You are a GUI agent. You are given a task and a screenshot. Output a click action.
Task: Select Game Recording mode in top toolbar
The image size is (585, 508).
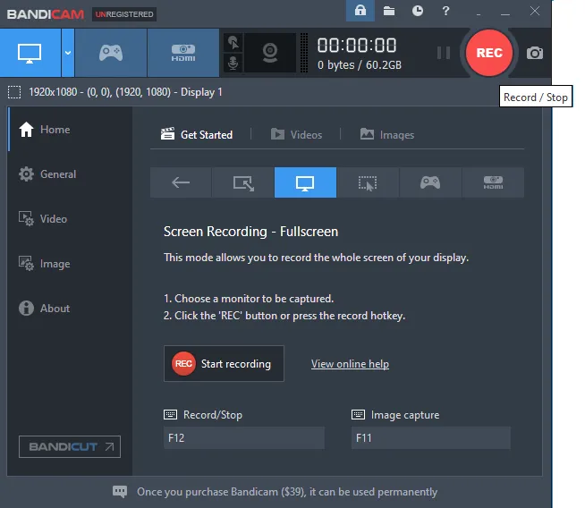[x=111, y=53]
